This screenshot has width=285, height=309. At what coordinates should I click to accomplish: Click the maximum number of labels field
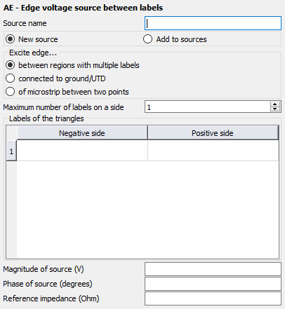208,107
